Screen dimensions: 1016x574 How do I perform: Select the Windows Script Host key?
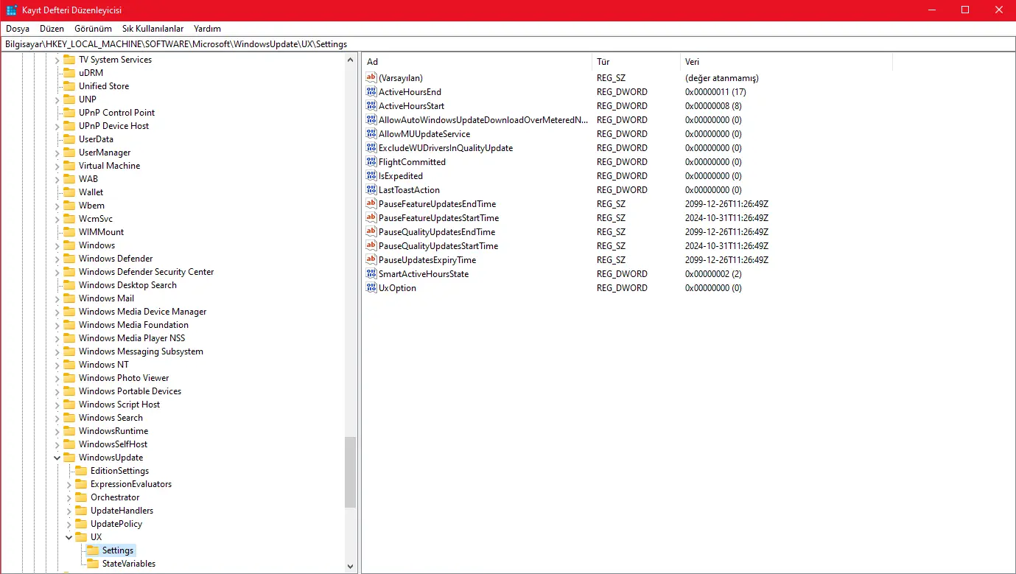click(x=119, y=405)
